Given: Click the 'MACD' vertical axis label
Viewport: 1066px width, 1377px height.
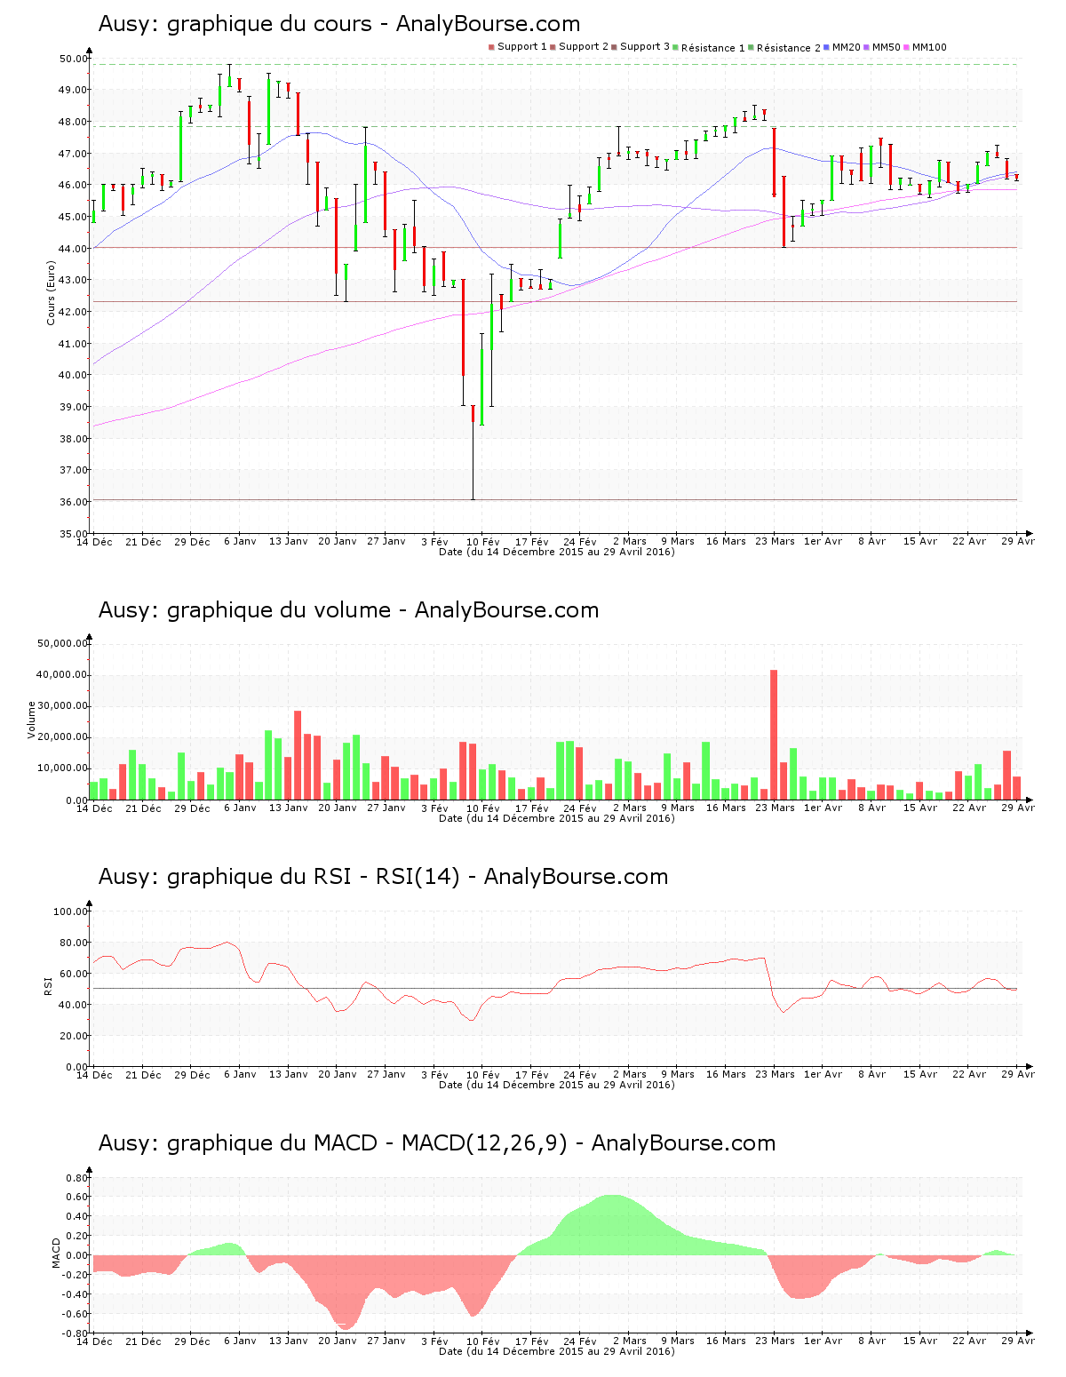Looking at the screenshot, I should 57,1253.
